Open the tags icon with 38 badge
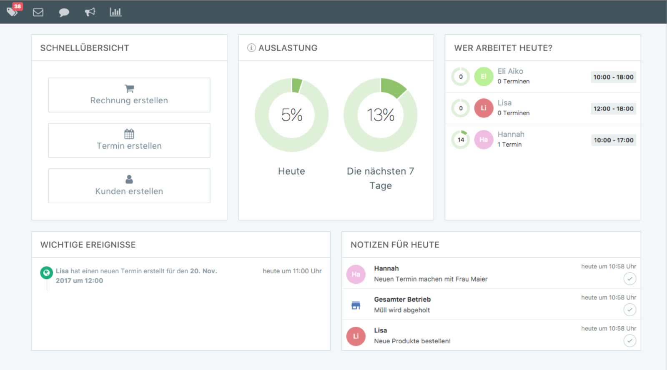This screenshot has height=370, width=667. (x=13, y=10)
